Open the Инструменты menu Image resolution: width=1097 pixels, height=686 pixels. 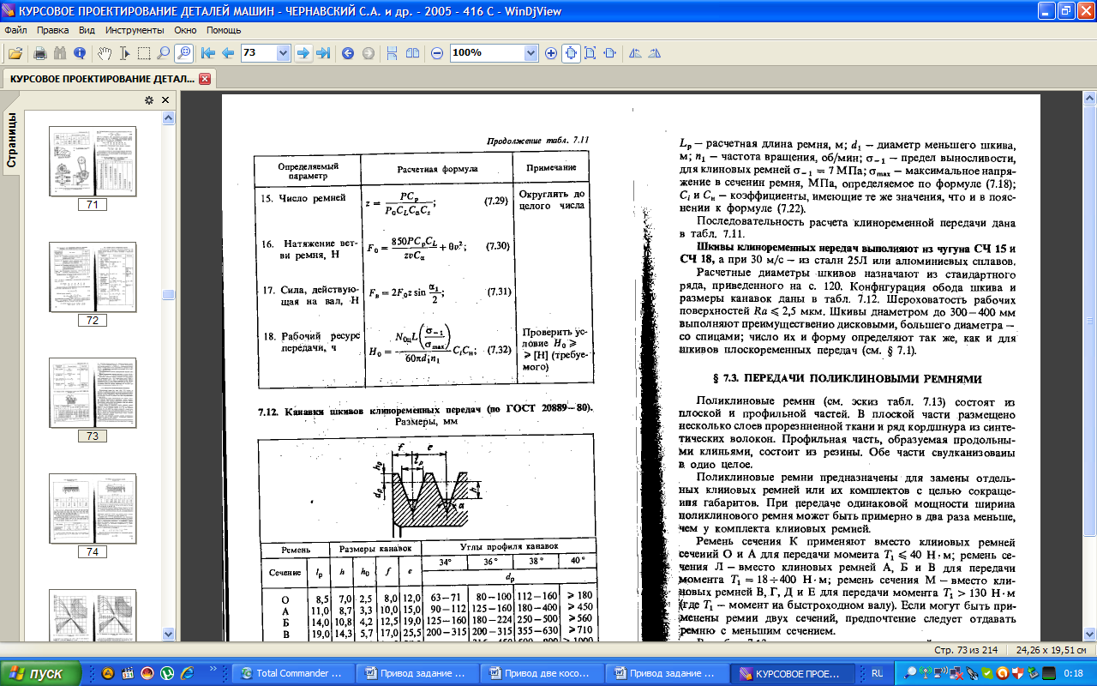[x=135, y=30]
